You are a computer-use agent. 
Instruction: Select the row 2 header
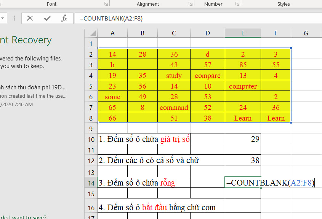pos(91,54)
